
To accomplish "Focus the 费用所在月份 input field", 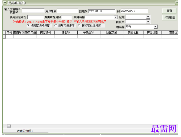I will 66,17.
